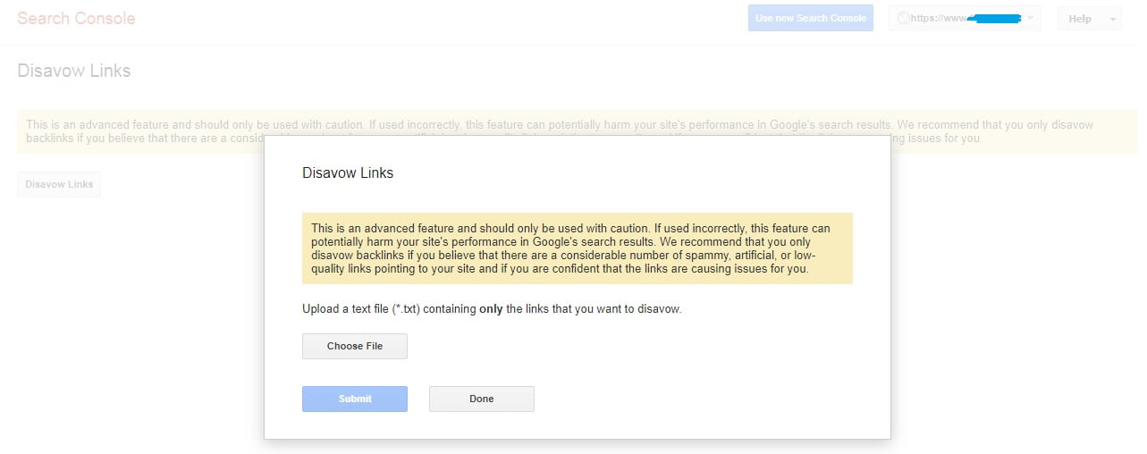Click the Disavow Links page heading
1147x454 pixels.
[74, 71]
